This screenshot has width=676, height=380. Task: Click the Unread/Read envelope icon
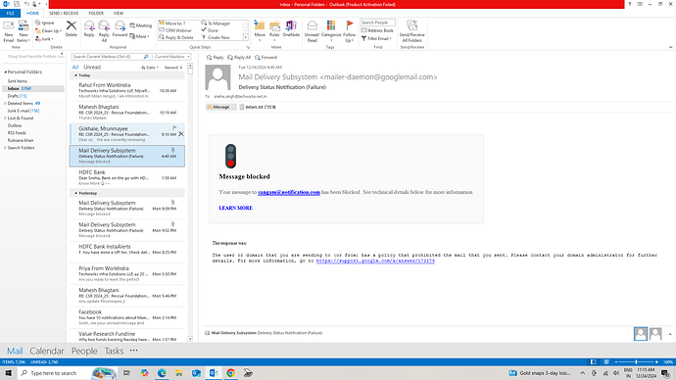point(313,25)
